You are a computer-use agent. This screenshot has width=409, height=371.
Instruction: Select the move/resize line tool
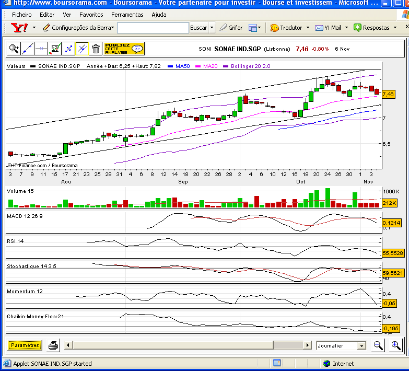click(68, 49)
